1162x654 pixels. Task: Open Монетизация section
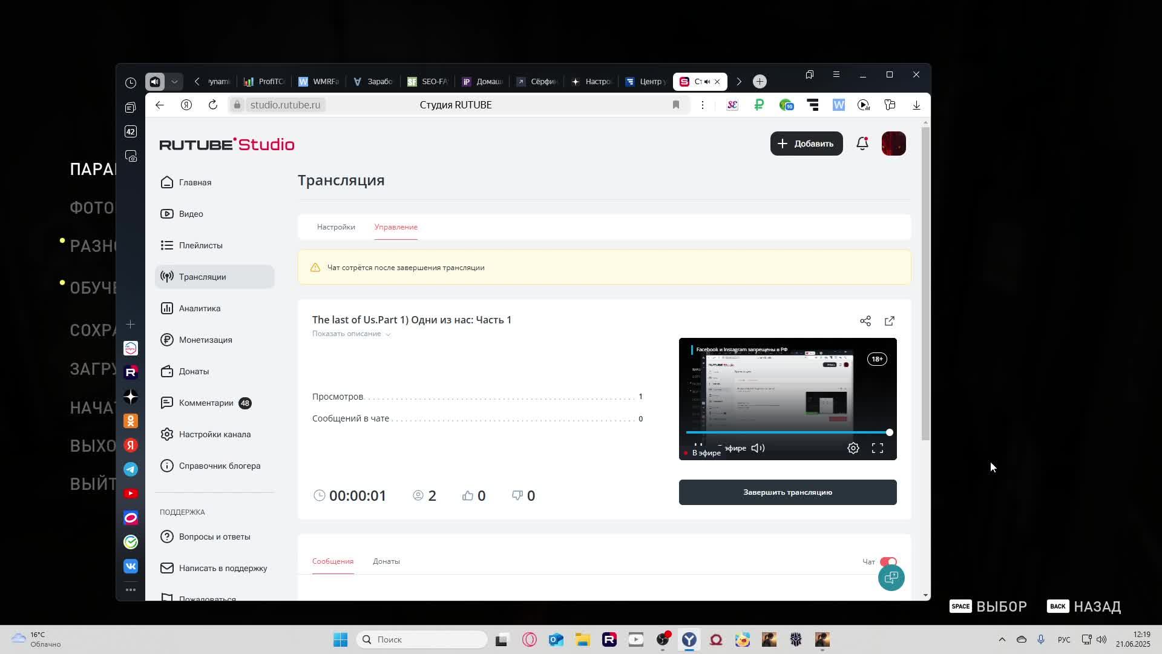[214, 340]
